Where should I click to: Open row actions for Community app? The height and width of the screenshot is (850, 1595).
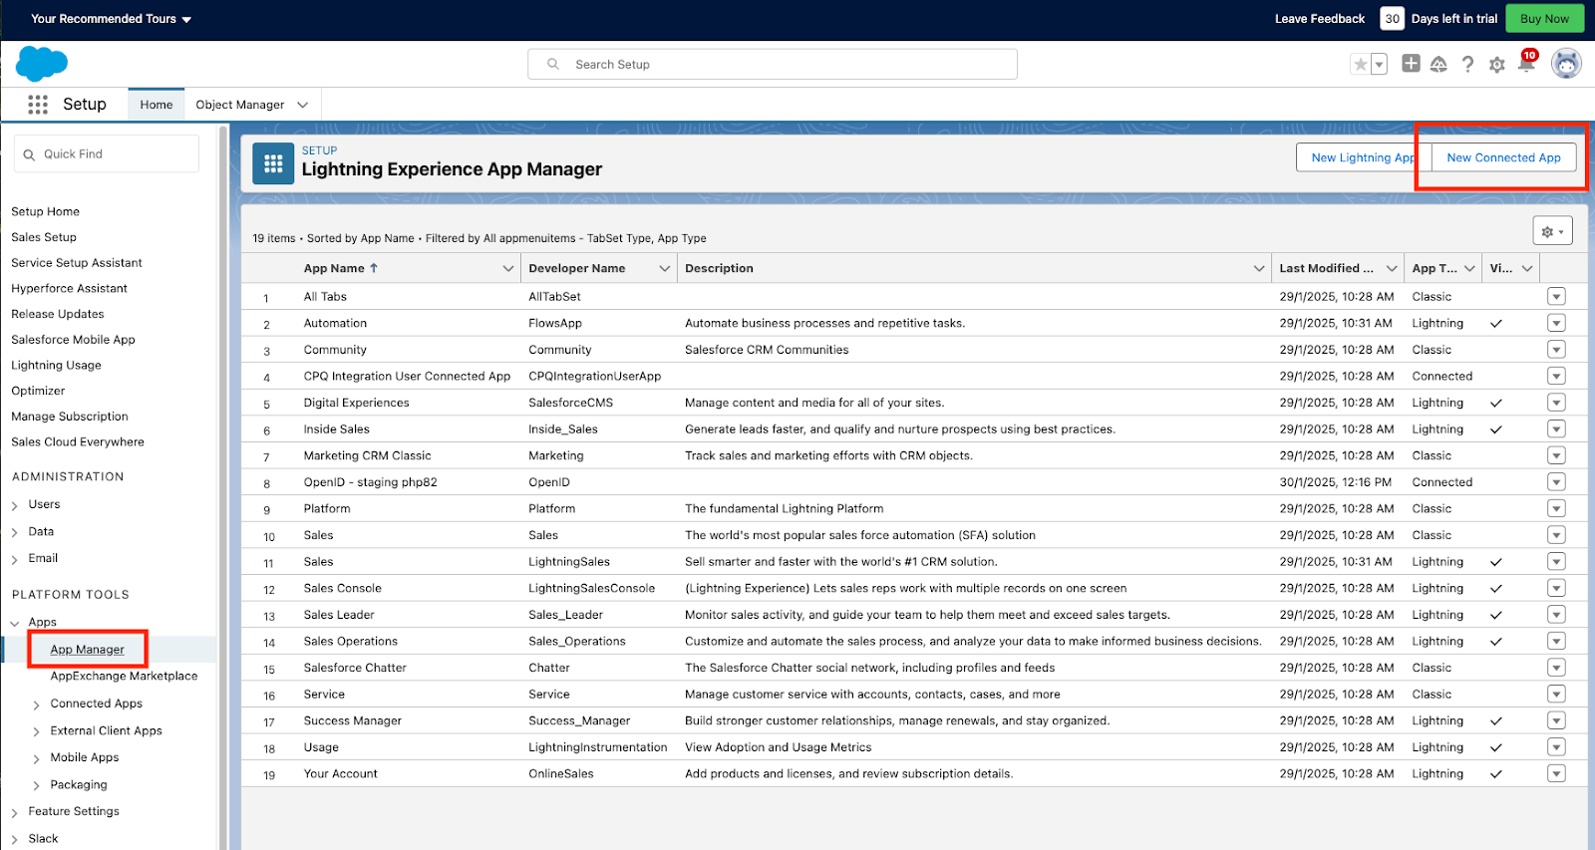[x=1556, y=350]
